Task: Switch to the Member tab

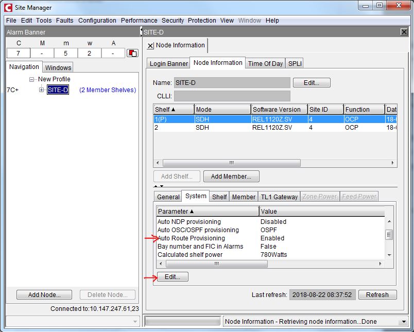Action: pyautogui.click(x=244, y=197)
